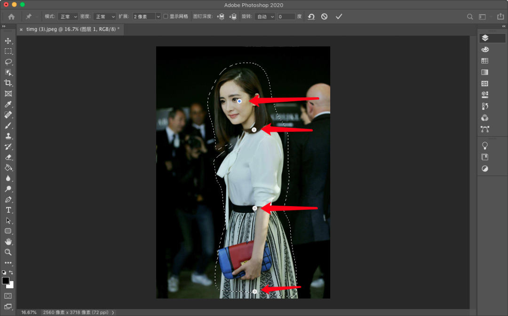508x316 pixels.
Task: Enable the 显示网格 show mesh checkbox
Action: tap(166, 16)
